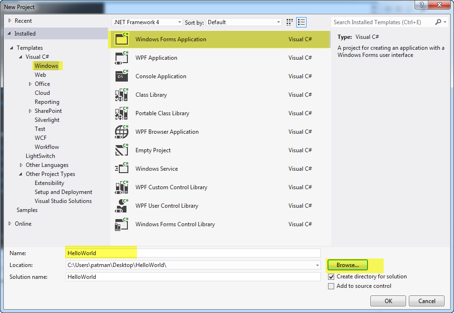Close the New Project dialog

pyautogui.click(x=439, y=5)
